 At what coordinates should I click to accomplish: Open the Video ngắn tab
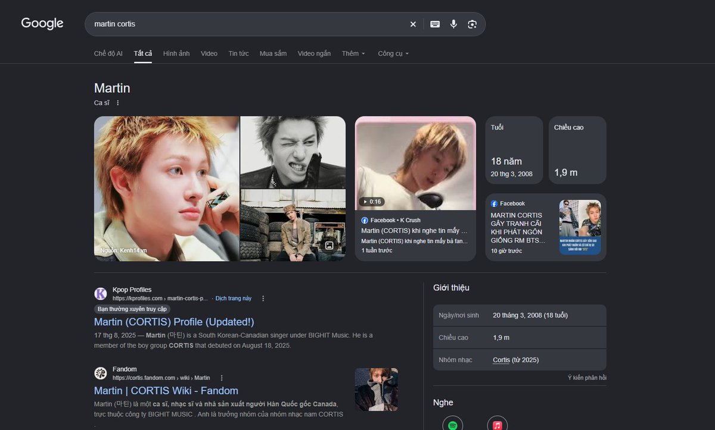(314, 54)
